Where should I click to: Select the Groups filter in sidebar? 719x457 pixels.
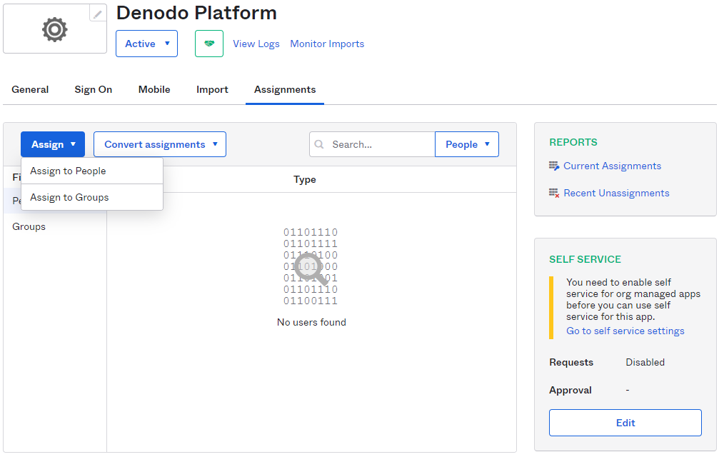click(x=29, y=226)
